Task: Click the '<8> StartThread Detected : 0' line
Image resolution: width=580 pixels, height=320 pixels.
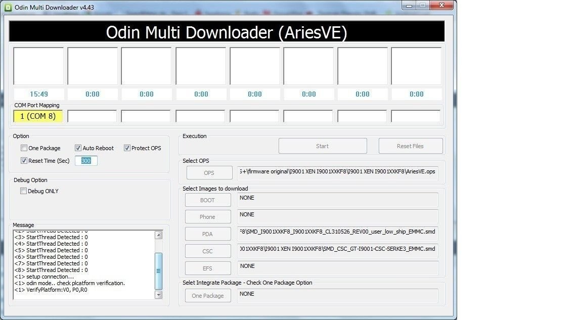Action: 51,270
